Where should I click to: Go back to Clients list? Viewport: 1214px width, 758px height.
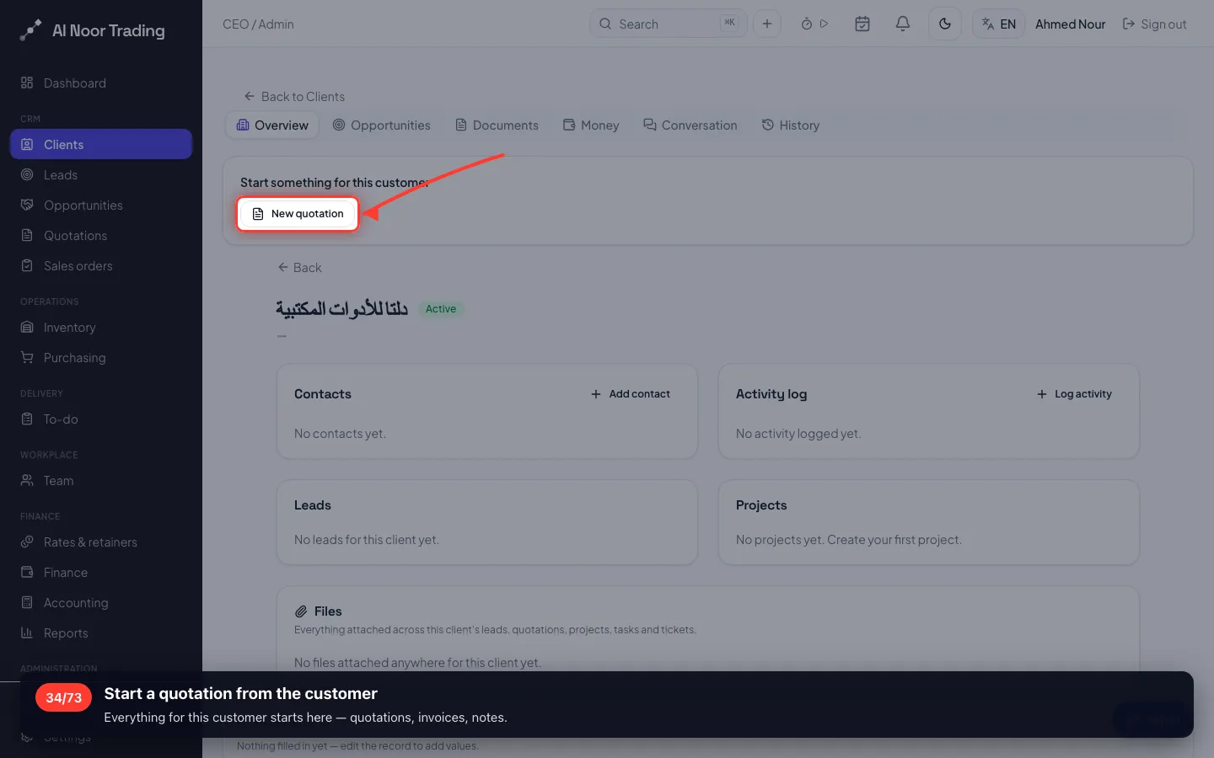tap(294, 96)
